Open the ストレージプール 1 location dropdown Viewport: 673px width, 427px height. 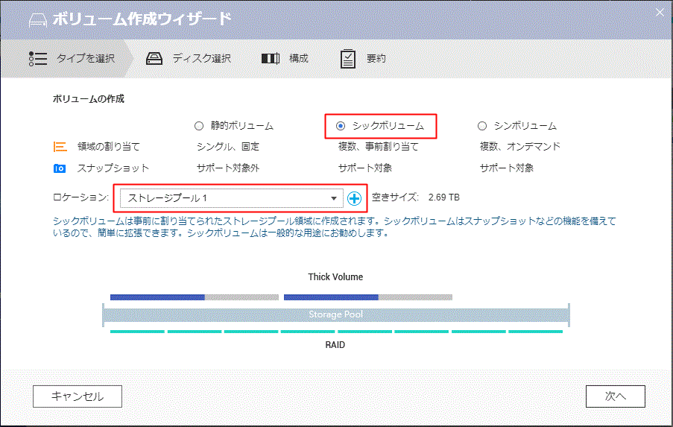[231, 197]
